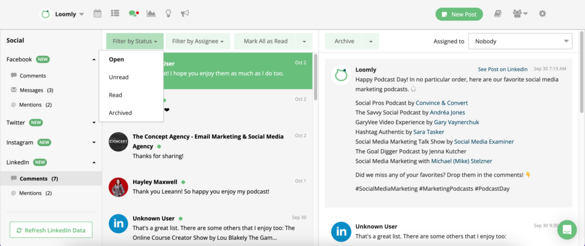Viewport: 585px width, 246px height.
Task: Open the list view icon
Action: (x=115, y=13)
